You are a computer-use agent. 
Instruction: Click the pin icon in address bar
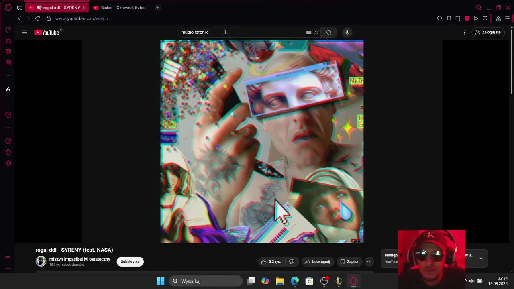click(x=449, y=18)
